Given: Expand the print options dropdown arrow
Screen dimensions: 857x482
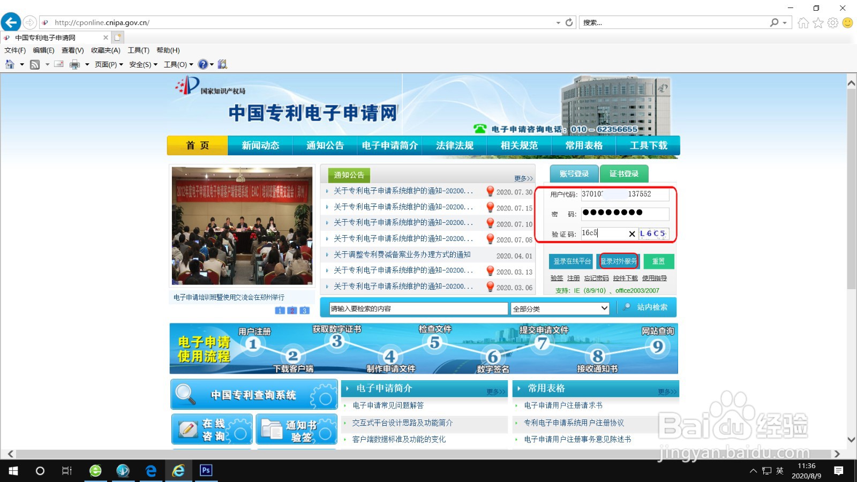Looking at the screenshot, I should tap(87, 64).
